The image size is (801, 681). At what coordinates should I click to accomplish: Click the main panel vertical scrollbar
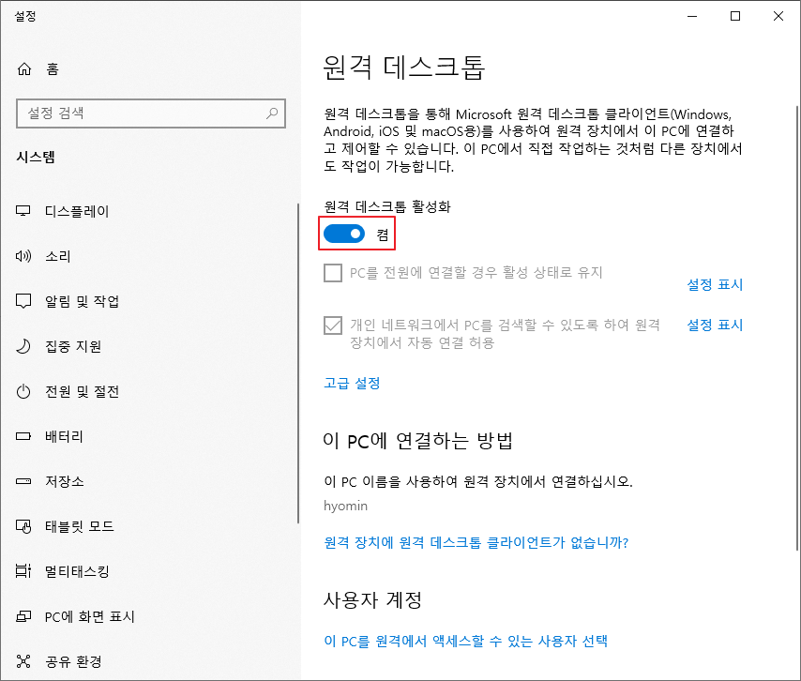coord(796,327)
